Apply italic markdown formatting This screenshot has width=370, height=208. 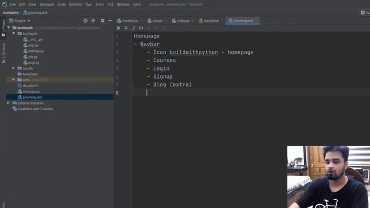click(134, 28)
